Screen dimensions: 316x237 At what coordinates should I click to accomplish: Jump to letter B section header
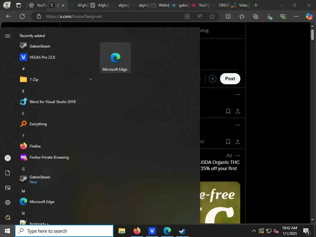(x=23, y=91)
